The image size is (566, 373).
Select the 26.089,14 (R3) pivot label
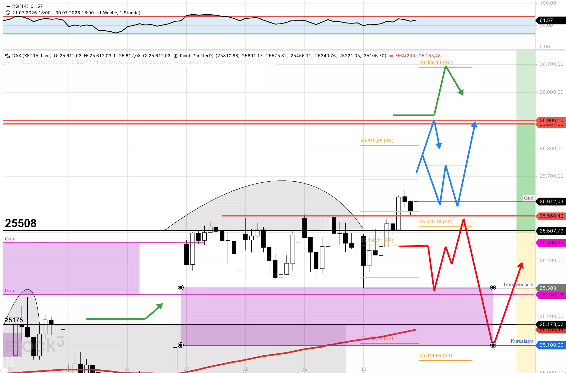436,62
